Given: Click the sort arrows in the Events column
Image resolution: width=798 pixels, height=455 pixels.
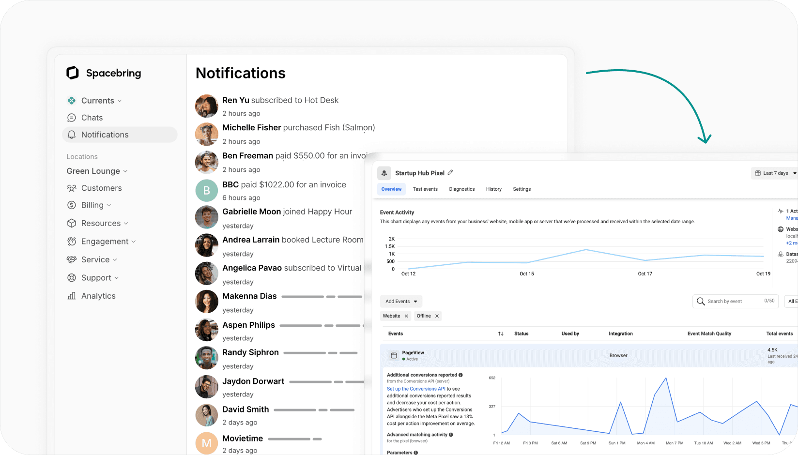Looking at the screenshot, I should [x=501, y=334].
